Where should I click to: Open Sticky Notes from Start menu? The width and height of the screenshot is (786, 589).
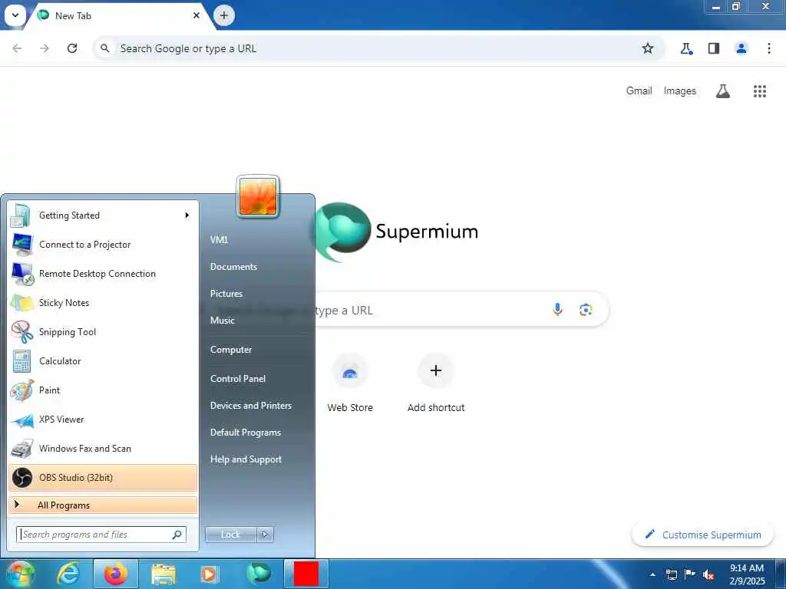click(103, 302)
